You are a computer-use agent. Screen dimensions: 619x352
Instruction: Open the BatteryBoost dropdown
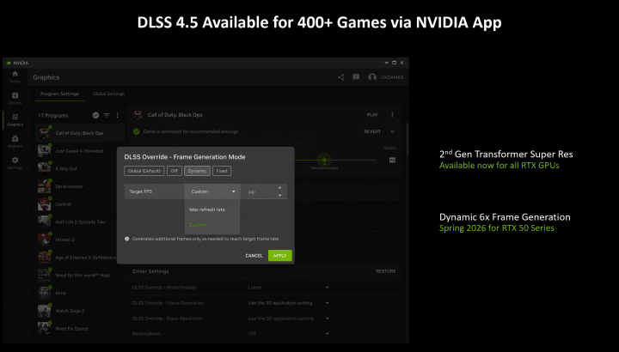(289, 334)
